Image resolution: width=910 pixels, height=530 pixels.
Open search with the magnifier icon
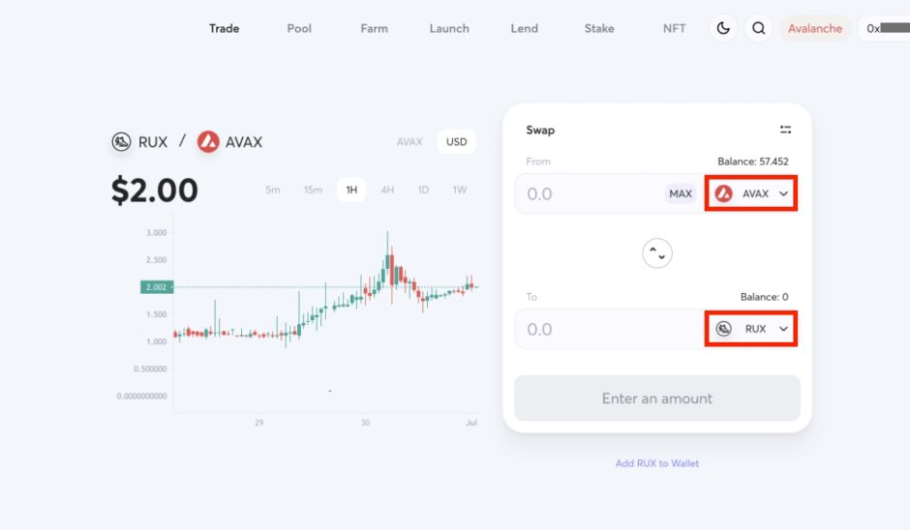coord(759,28)
